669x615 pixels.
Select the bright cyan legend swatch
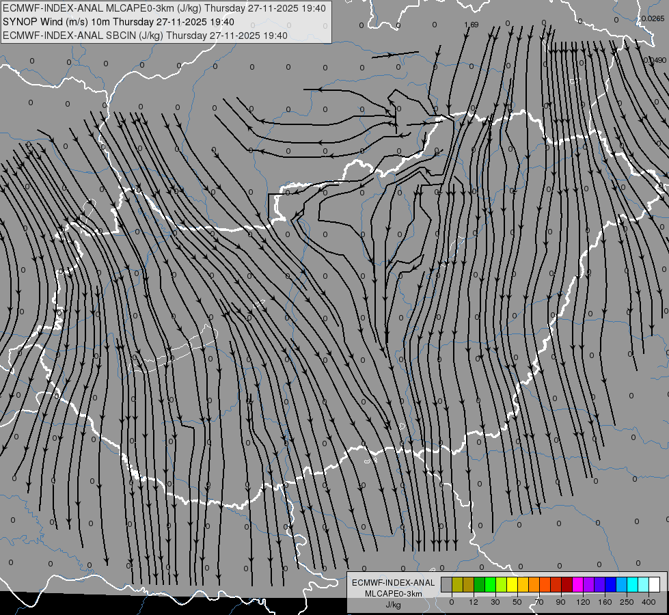click(x=632, y=584)
